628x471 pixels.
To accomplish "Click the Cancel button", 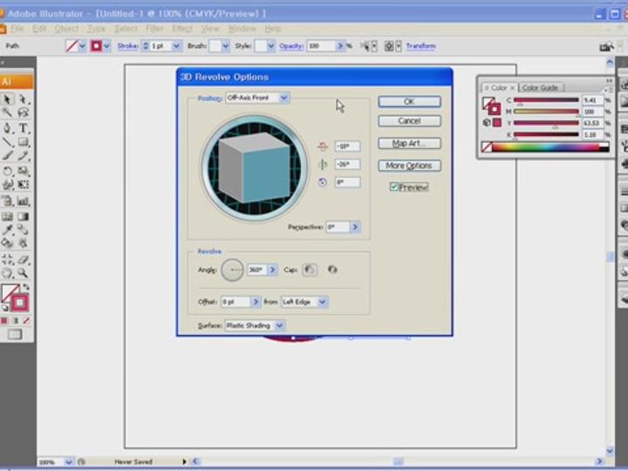I will tap(409, 120).
